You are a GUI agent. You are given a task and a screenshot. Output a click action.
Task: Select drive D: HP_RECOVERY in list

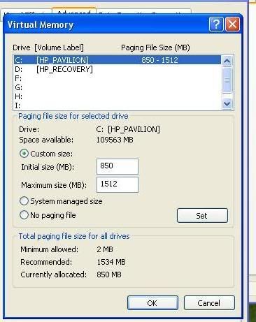point(118,69)
